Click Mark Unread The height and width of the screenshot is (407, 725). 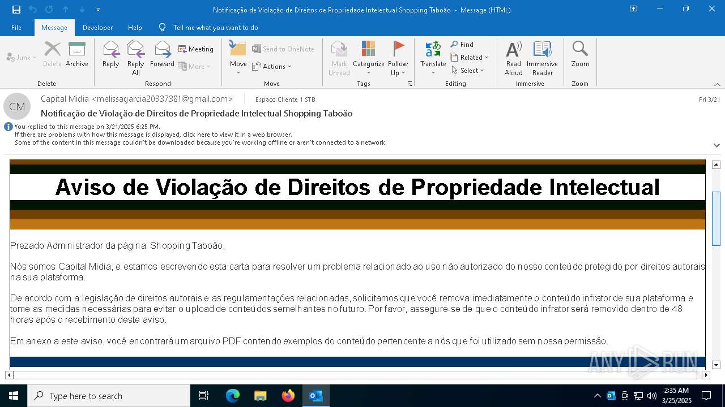[339, 58]
